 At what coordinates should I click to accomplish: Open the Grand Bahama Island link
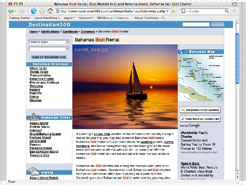45,134
